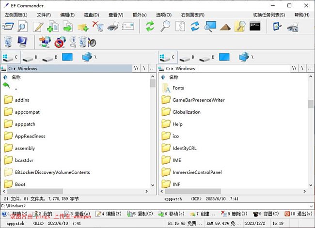Open the 左侧面板(L) menu
Screen dimensions: 315x228
[x=16, y=15]
